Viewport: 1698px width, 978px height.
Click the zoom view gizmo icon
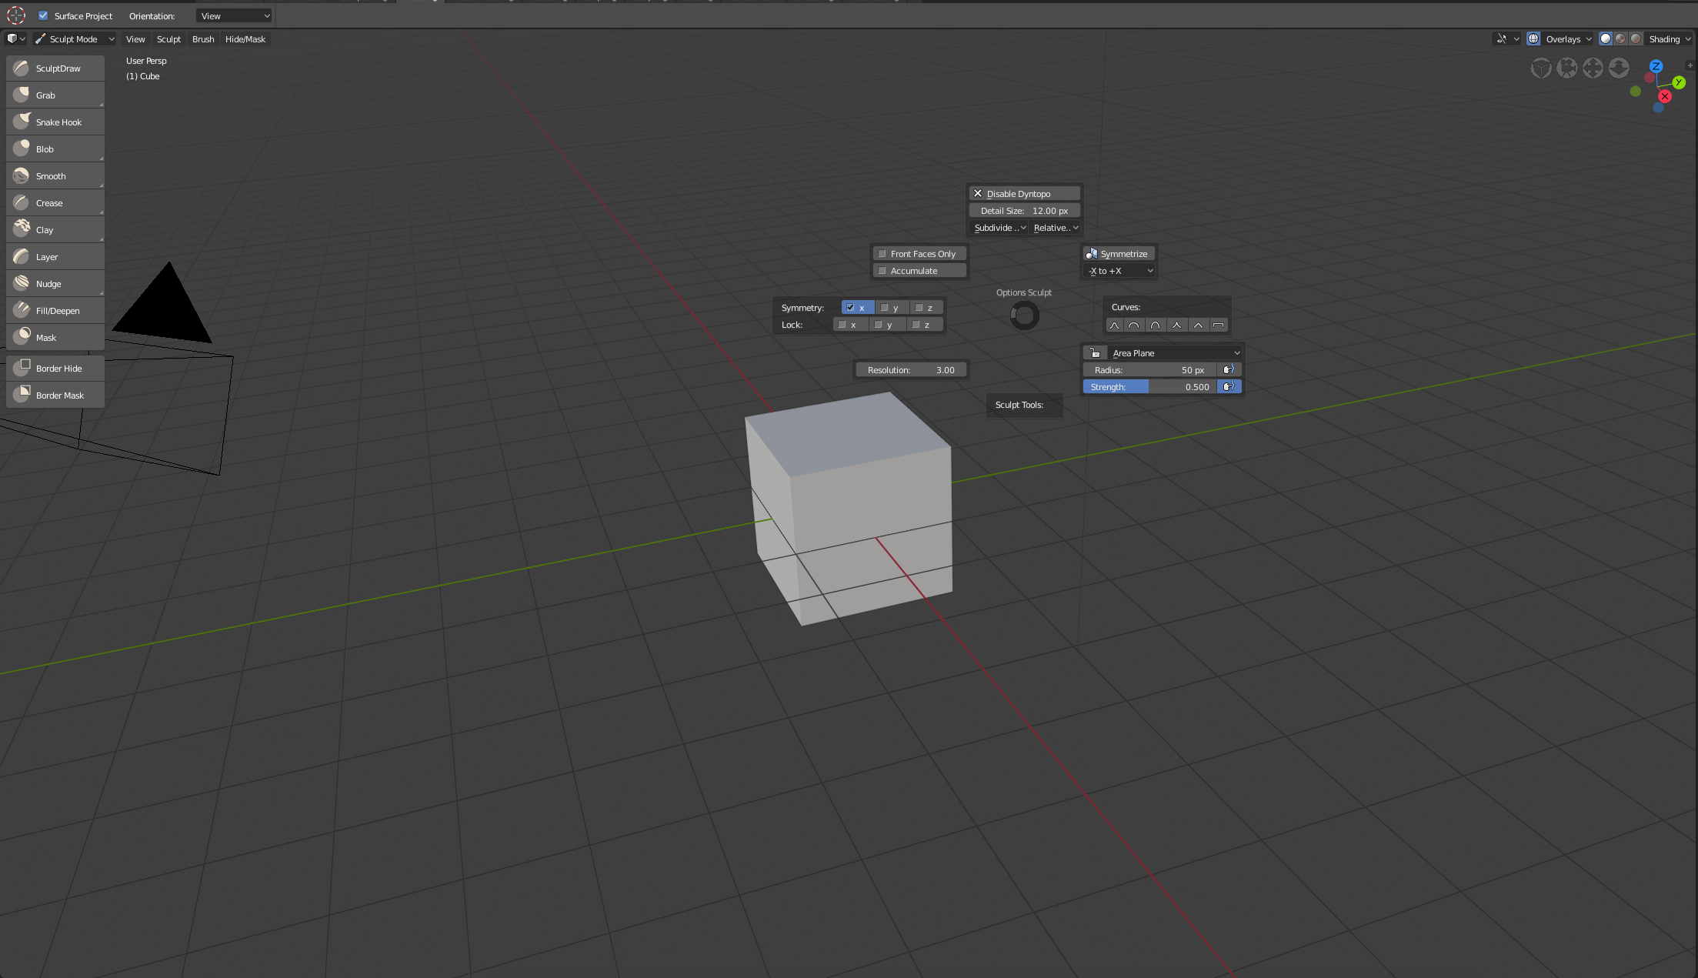coord(1619,68)
